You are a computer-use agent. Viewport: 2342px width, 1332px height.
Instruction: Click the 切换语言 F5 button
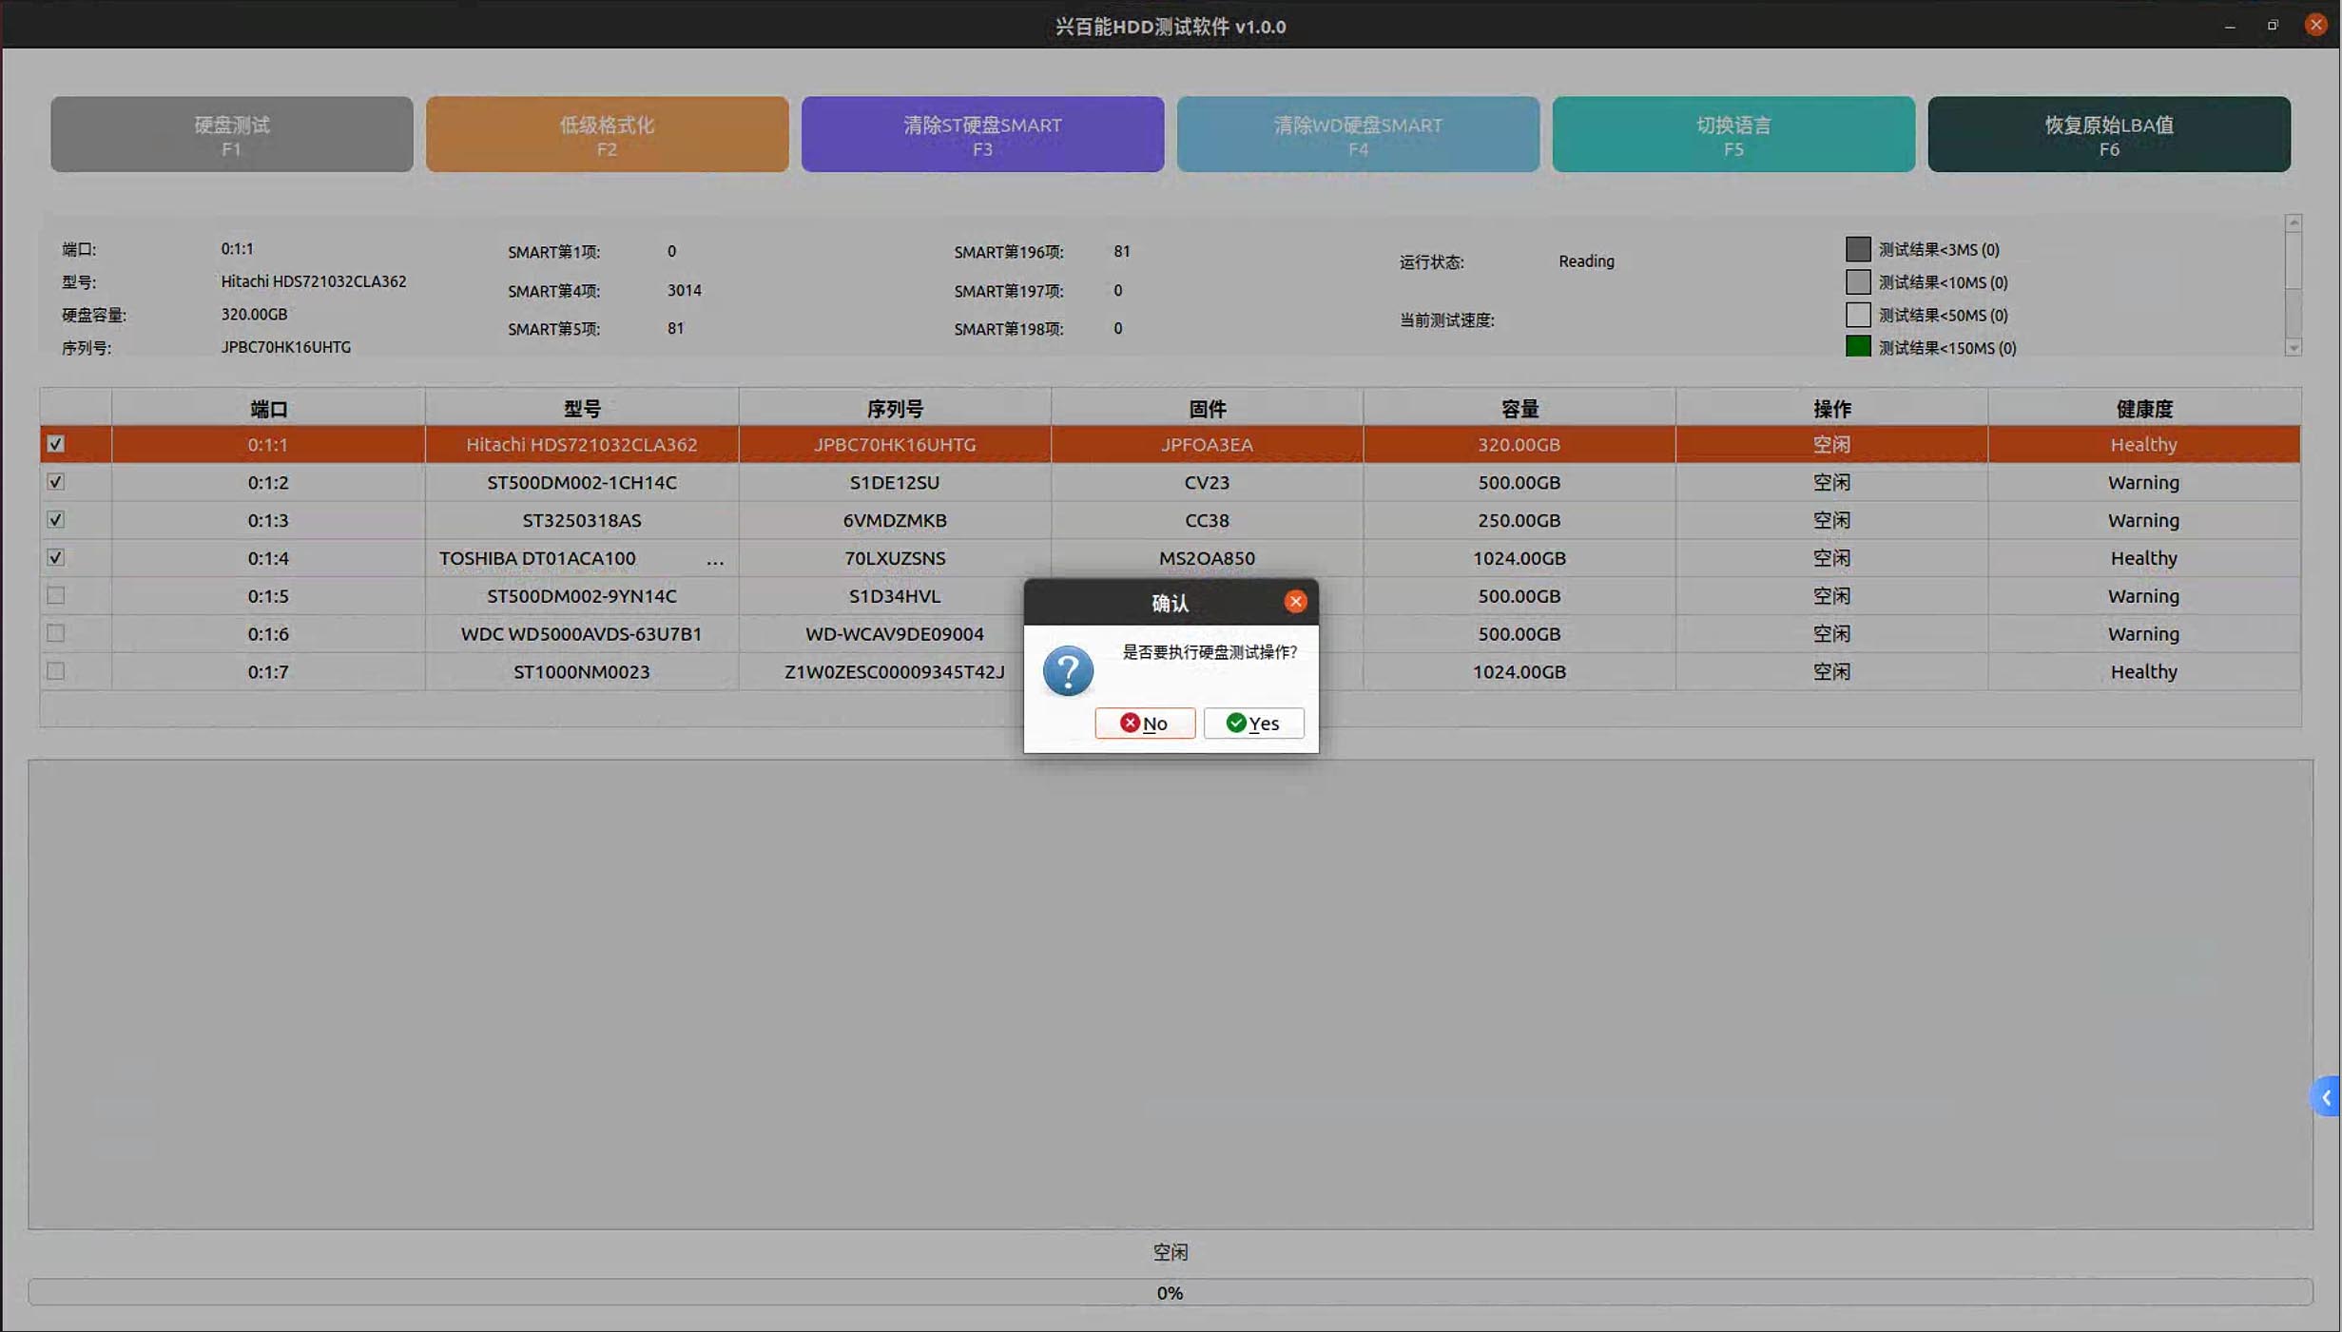(x=1732, y=135)
